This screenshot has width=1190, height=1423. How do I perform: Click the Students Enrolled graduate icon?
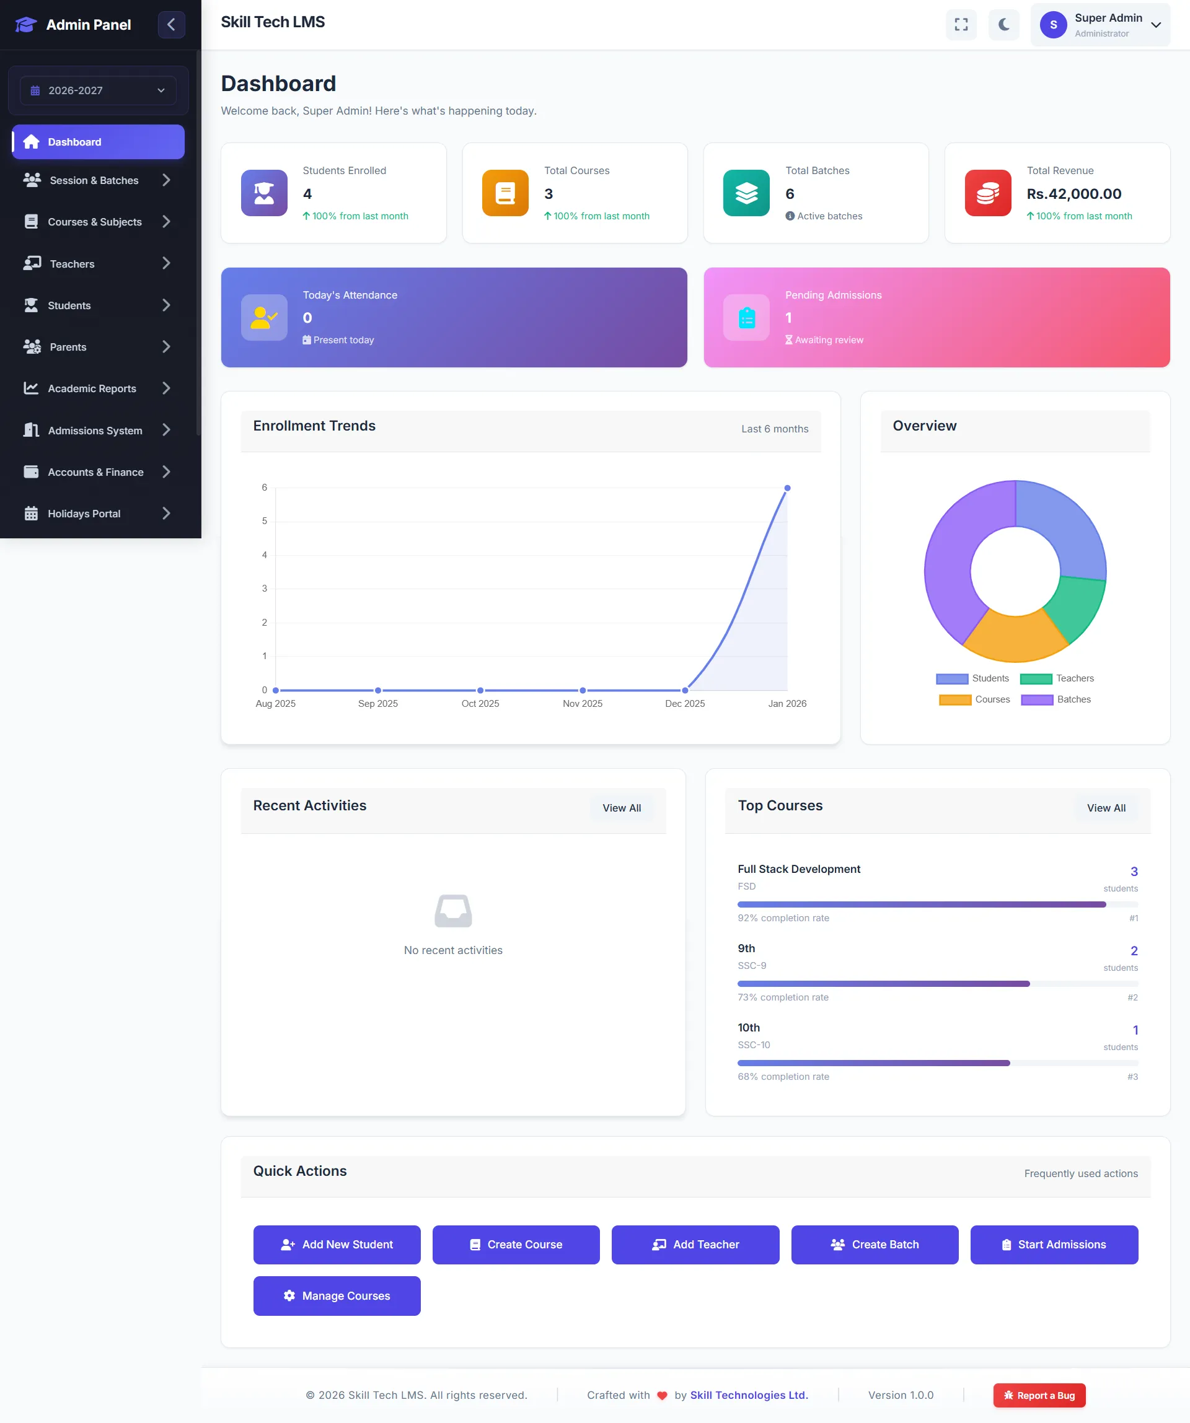[x=264, y=193]
